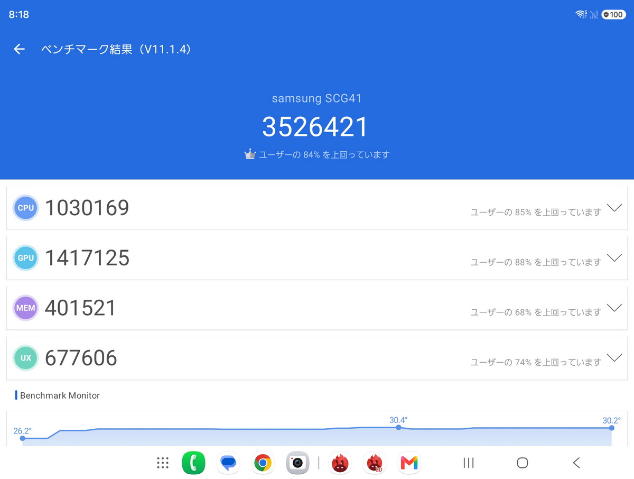The height and width of the screenshot is (479, 634).
Task: Expand the UX score details chevron
Action: pyautogui.click(x=614, y=358)
